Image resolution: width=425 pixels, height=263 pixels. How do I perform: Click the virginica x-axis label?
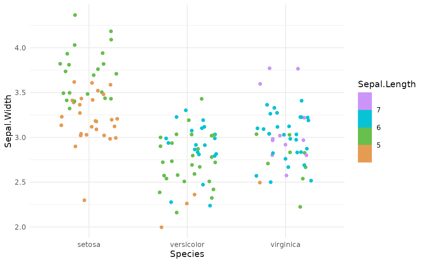pos(285,245)
